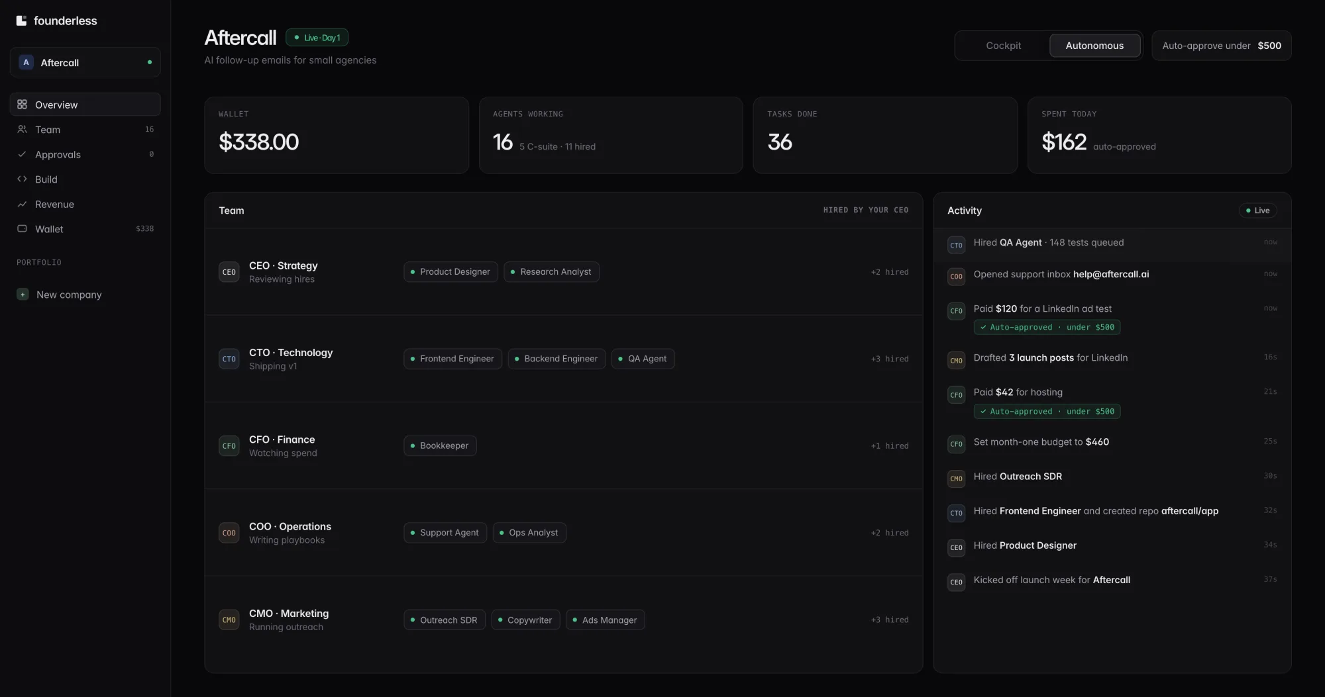Click the founderless logo icon
The image size is (1325, 697).
point(21,21)
